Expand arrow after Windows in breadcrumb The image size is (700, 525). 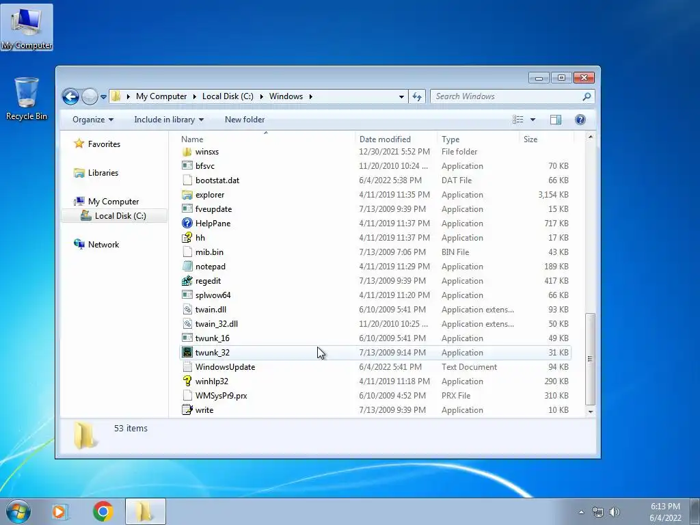pos(310,96)
